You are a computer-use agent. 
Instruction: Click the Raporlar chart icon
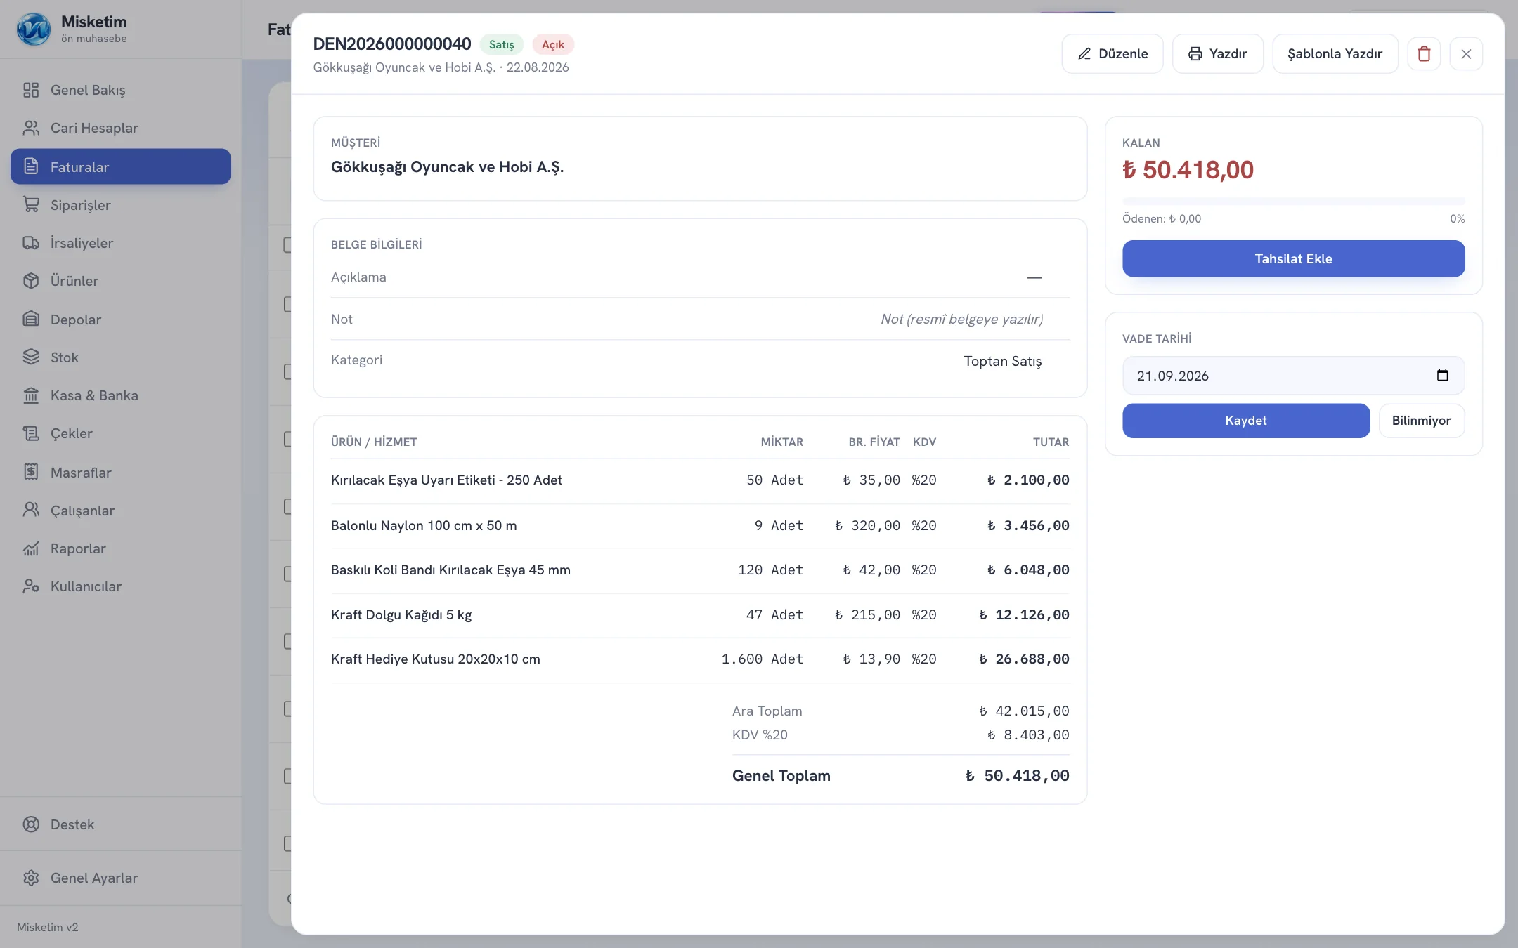point(31,548)
